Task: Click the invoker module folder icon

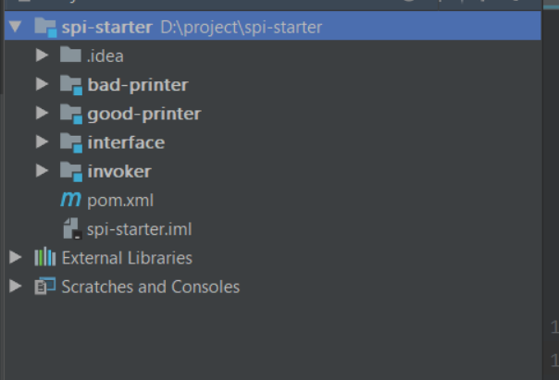Action: pos(70,171)
